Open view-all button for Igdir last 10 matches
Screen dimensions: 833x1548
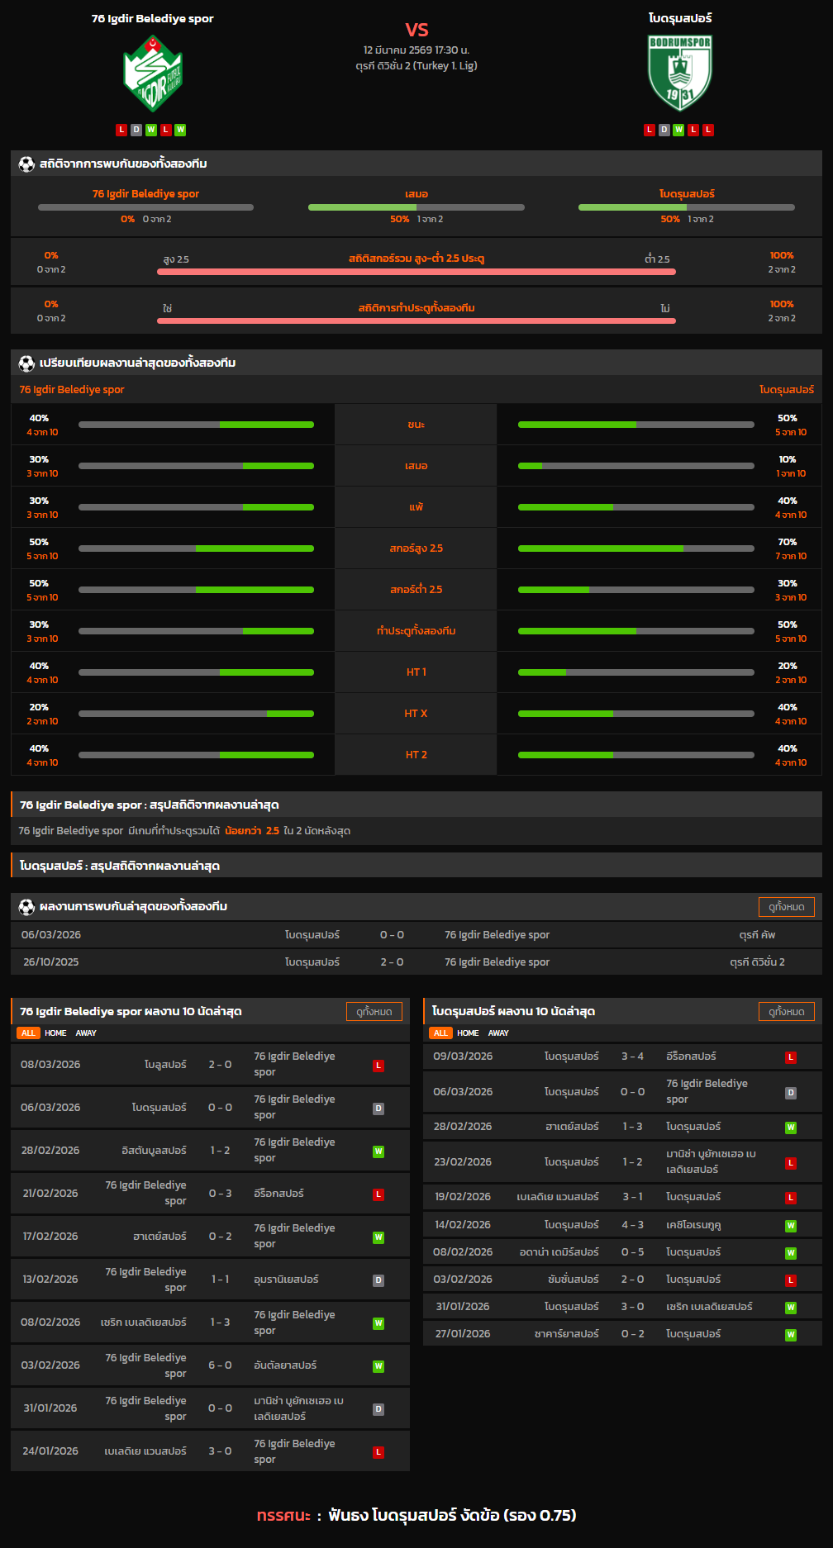click(374, 1012)
